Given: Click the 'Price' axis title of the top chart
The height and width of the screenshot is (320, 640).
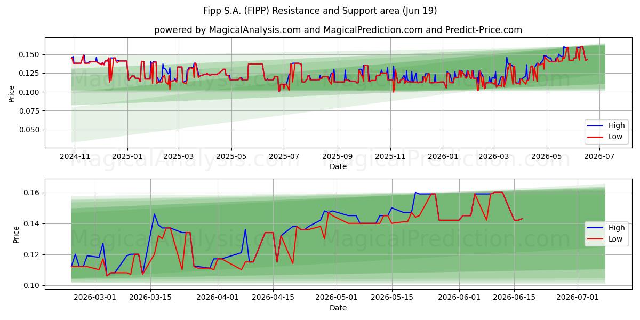Looking at the screenshot, I should tap(12, 92).
